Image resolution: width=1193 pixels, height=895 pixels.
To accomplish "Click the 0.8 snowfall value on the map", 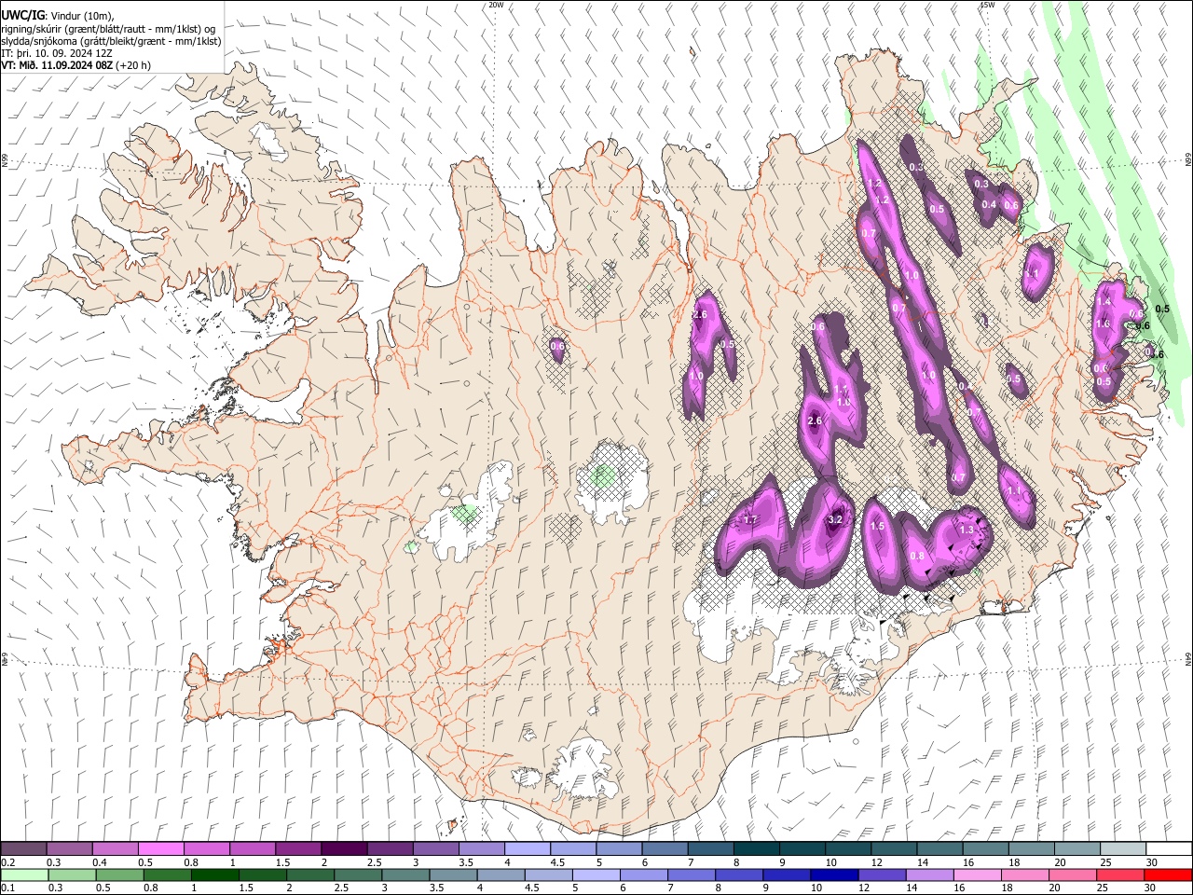I will click(x=917, y=557).
